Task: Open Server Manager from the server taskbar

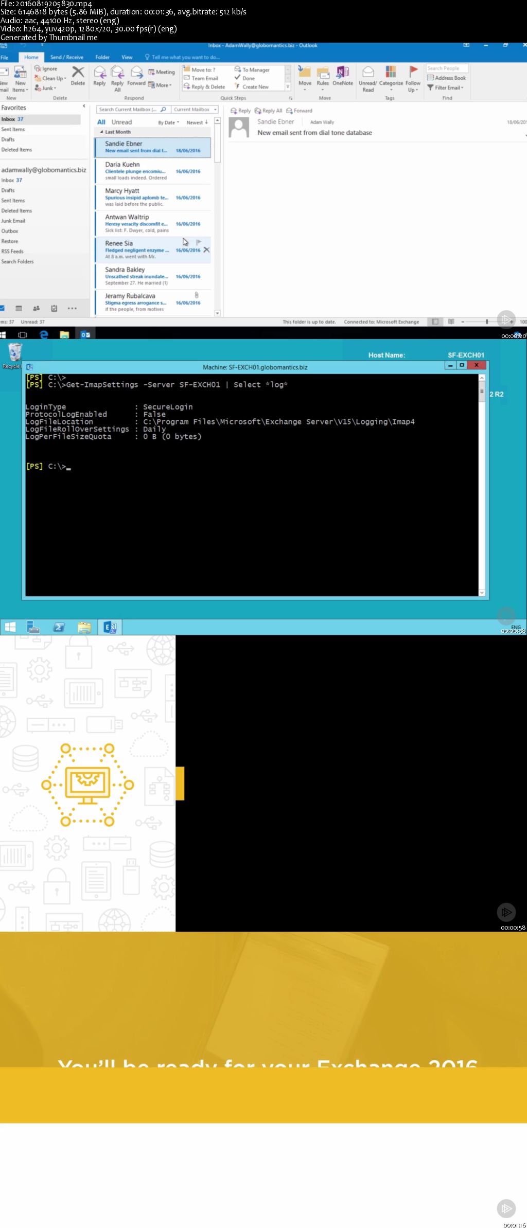Action: (x=33, y=627)
